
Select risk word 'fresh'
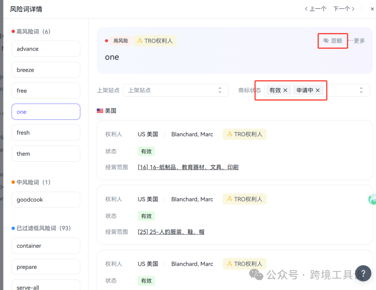(46, 133)
